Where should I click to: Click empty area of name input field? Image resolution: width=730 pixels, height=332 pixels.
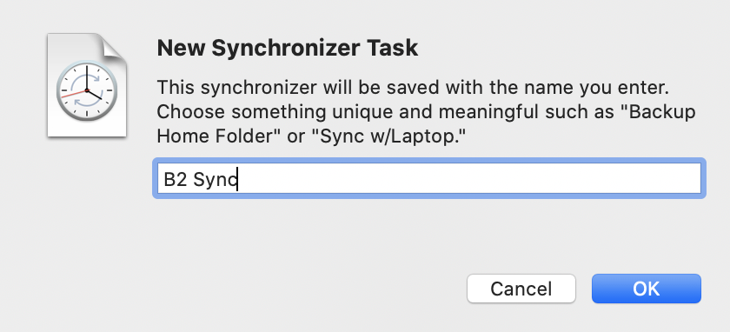466,178
